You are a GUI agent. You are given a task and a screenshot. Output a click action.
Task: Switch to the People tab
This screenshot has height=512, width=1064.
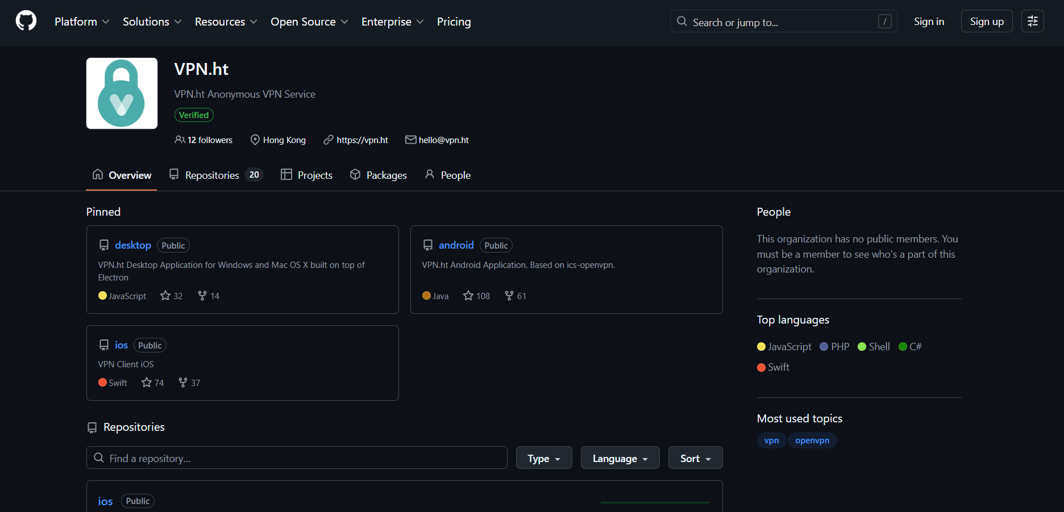(x=448, y=175)
